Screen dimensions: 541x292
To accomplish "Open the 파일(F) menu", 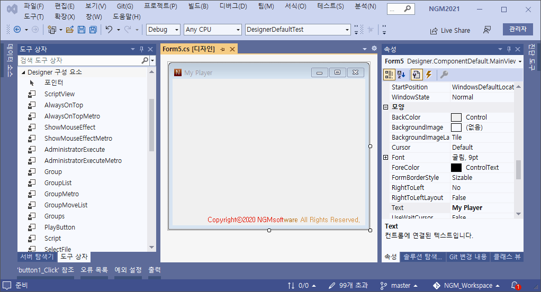I will [33, 6].
